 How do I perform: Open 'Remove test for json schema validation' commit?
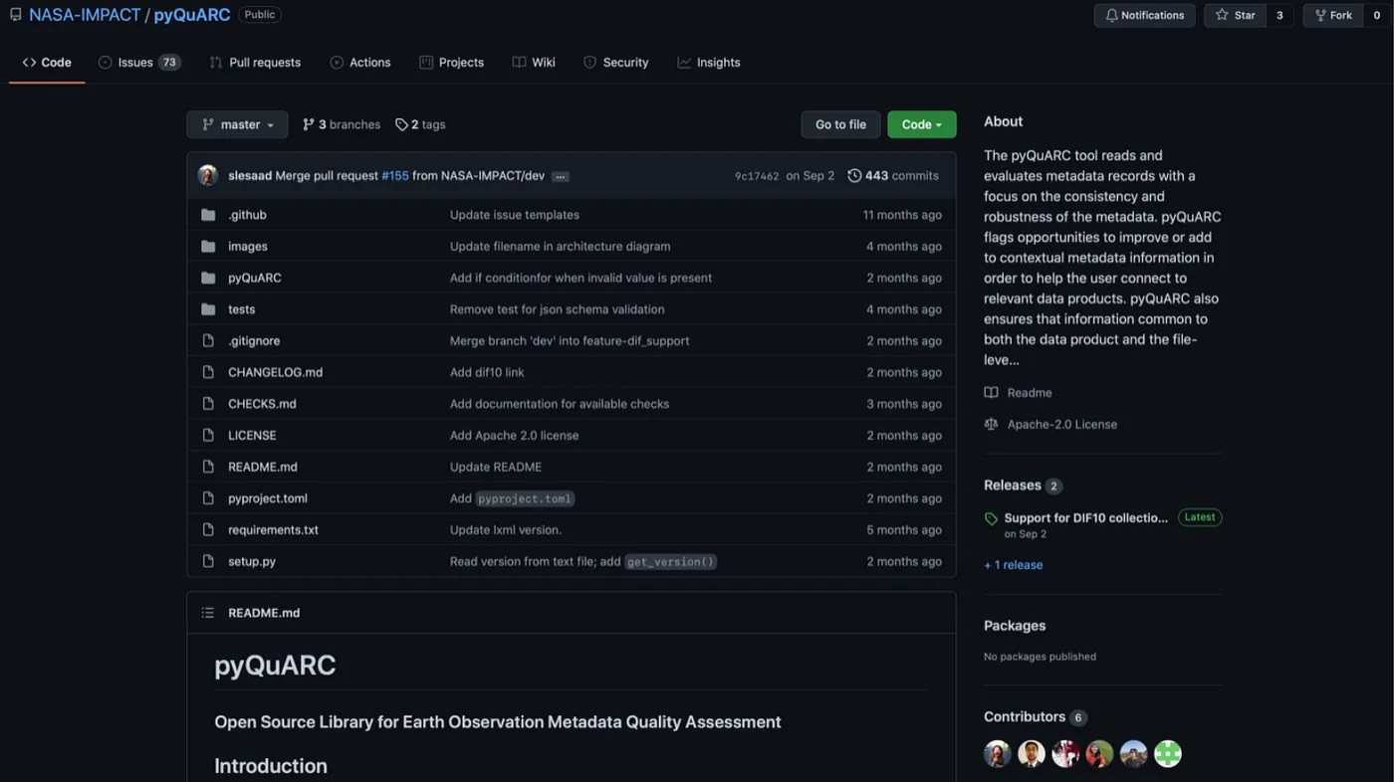click(557, 309)
